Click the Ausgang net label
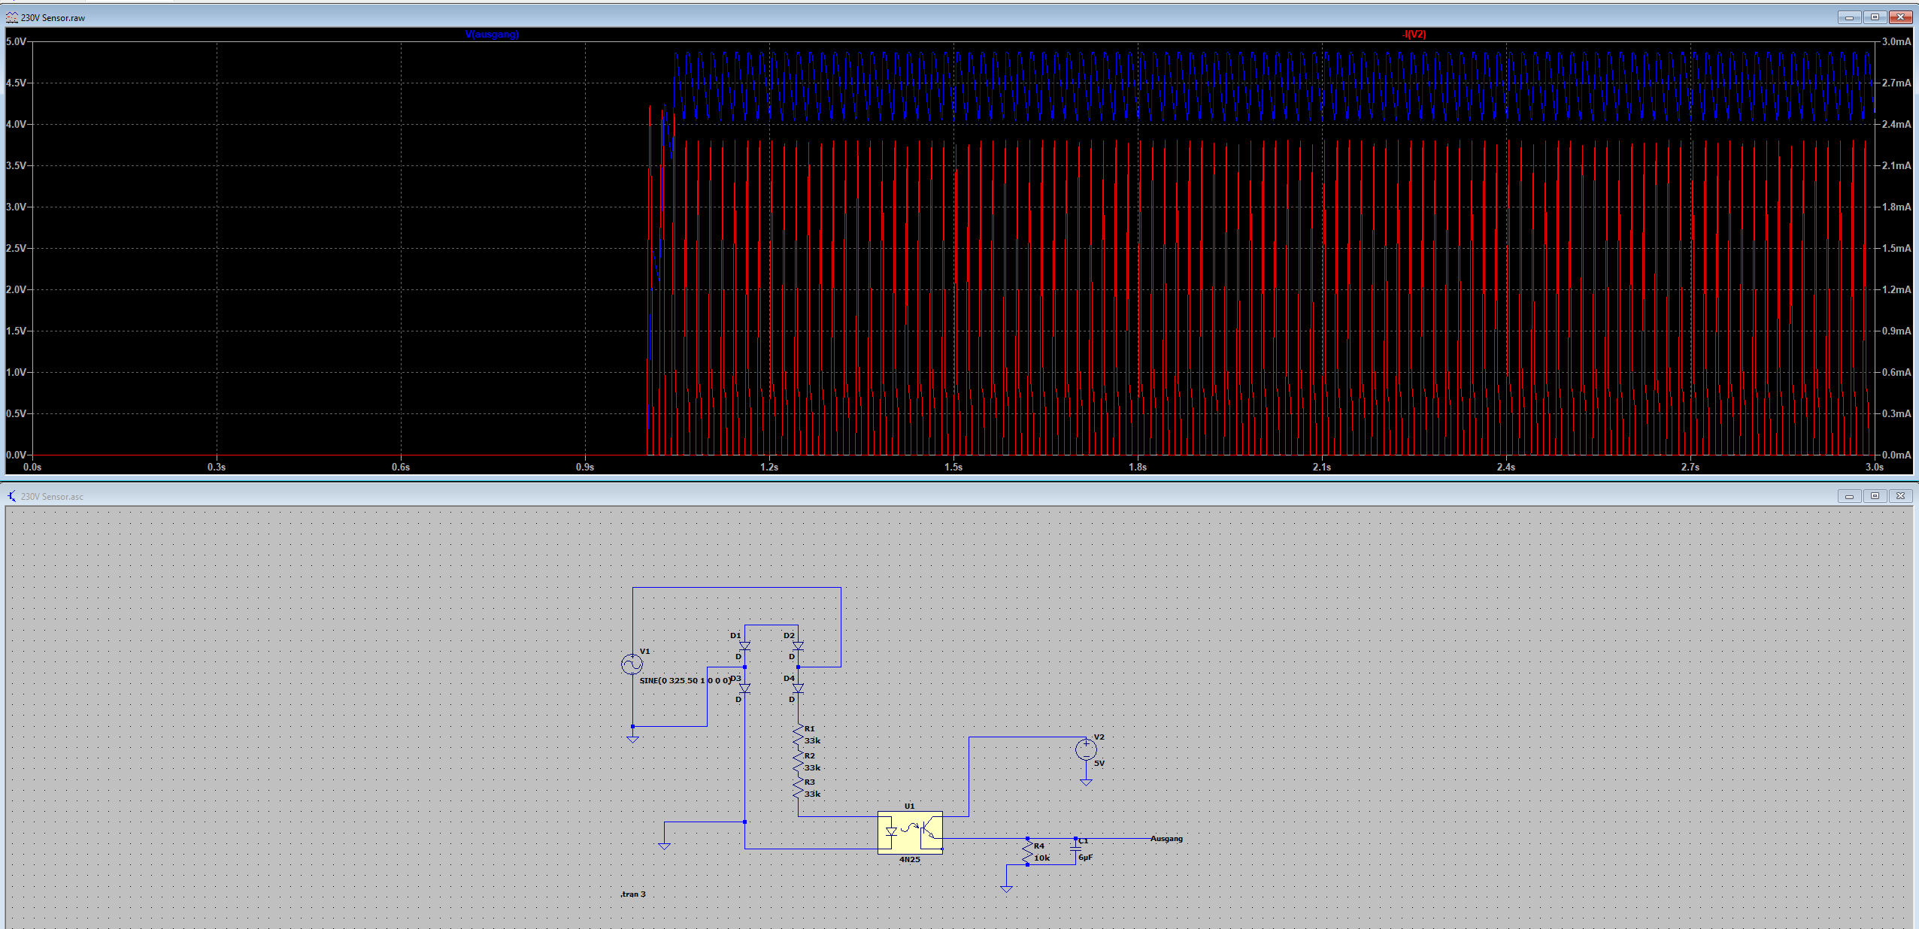 1166,839
